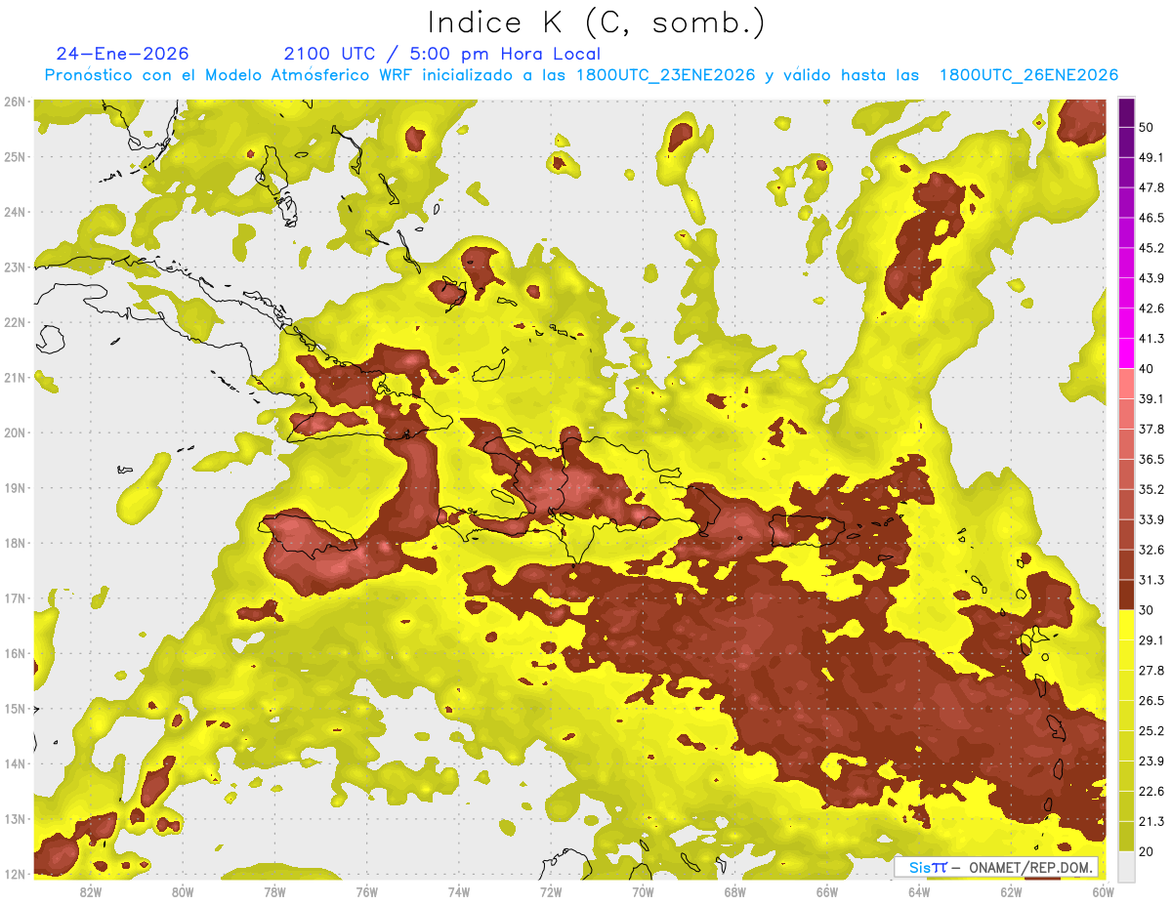Pick the bright magenta segment between 40 and 41.3
The height and width of the screenshot is (905, 1172).
[1126, 353]
